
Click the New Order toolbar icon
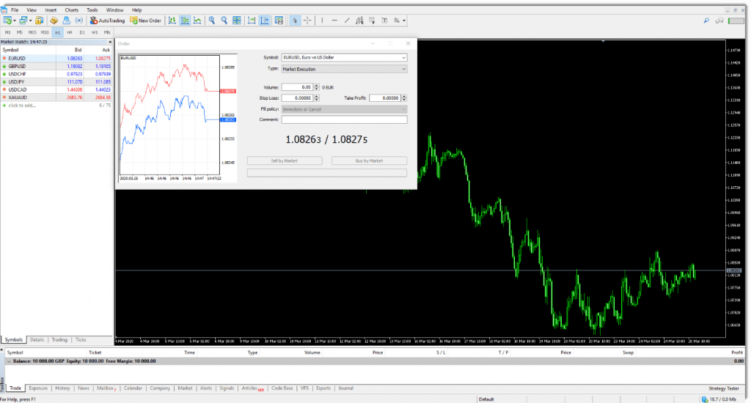(x=146, y=21)
